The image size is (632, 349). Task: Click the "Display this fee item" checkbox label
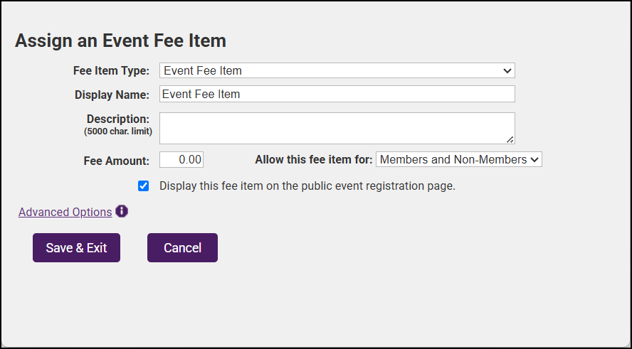click(307, 186)
